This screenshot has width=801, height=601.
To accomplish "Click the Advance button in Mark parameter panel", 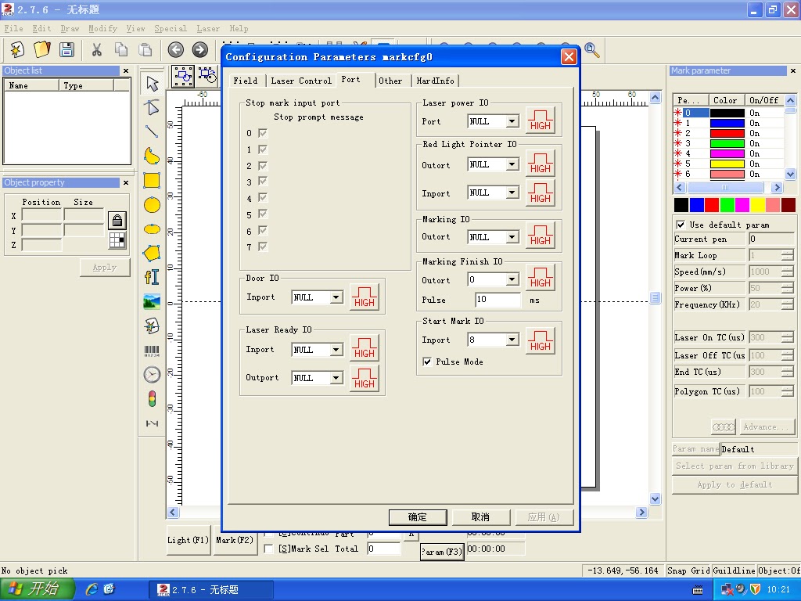I will point(766,426).
